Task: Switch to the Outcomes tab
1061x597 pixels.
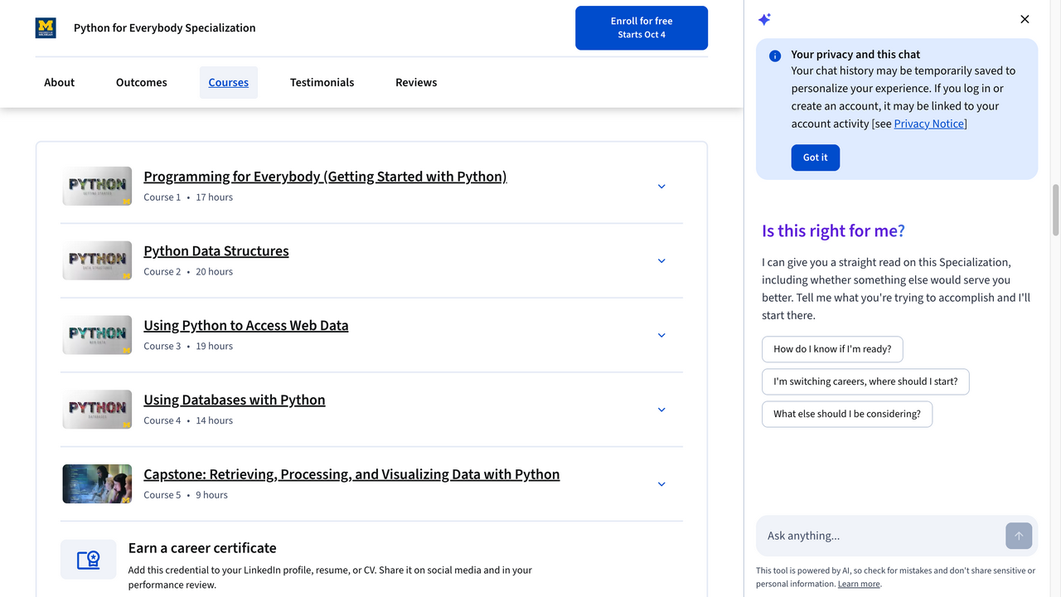Action: (x=142, y=82)
